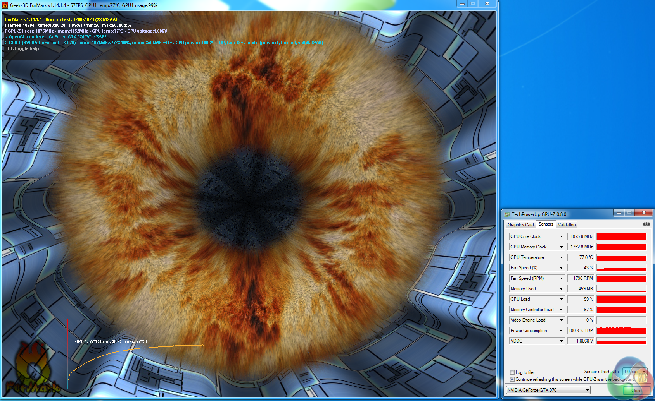655x401 pixels.
Task: Click the FurMark flame icon in title bar
Action: tap(5, 5)
